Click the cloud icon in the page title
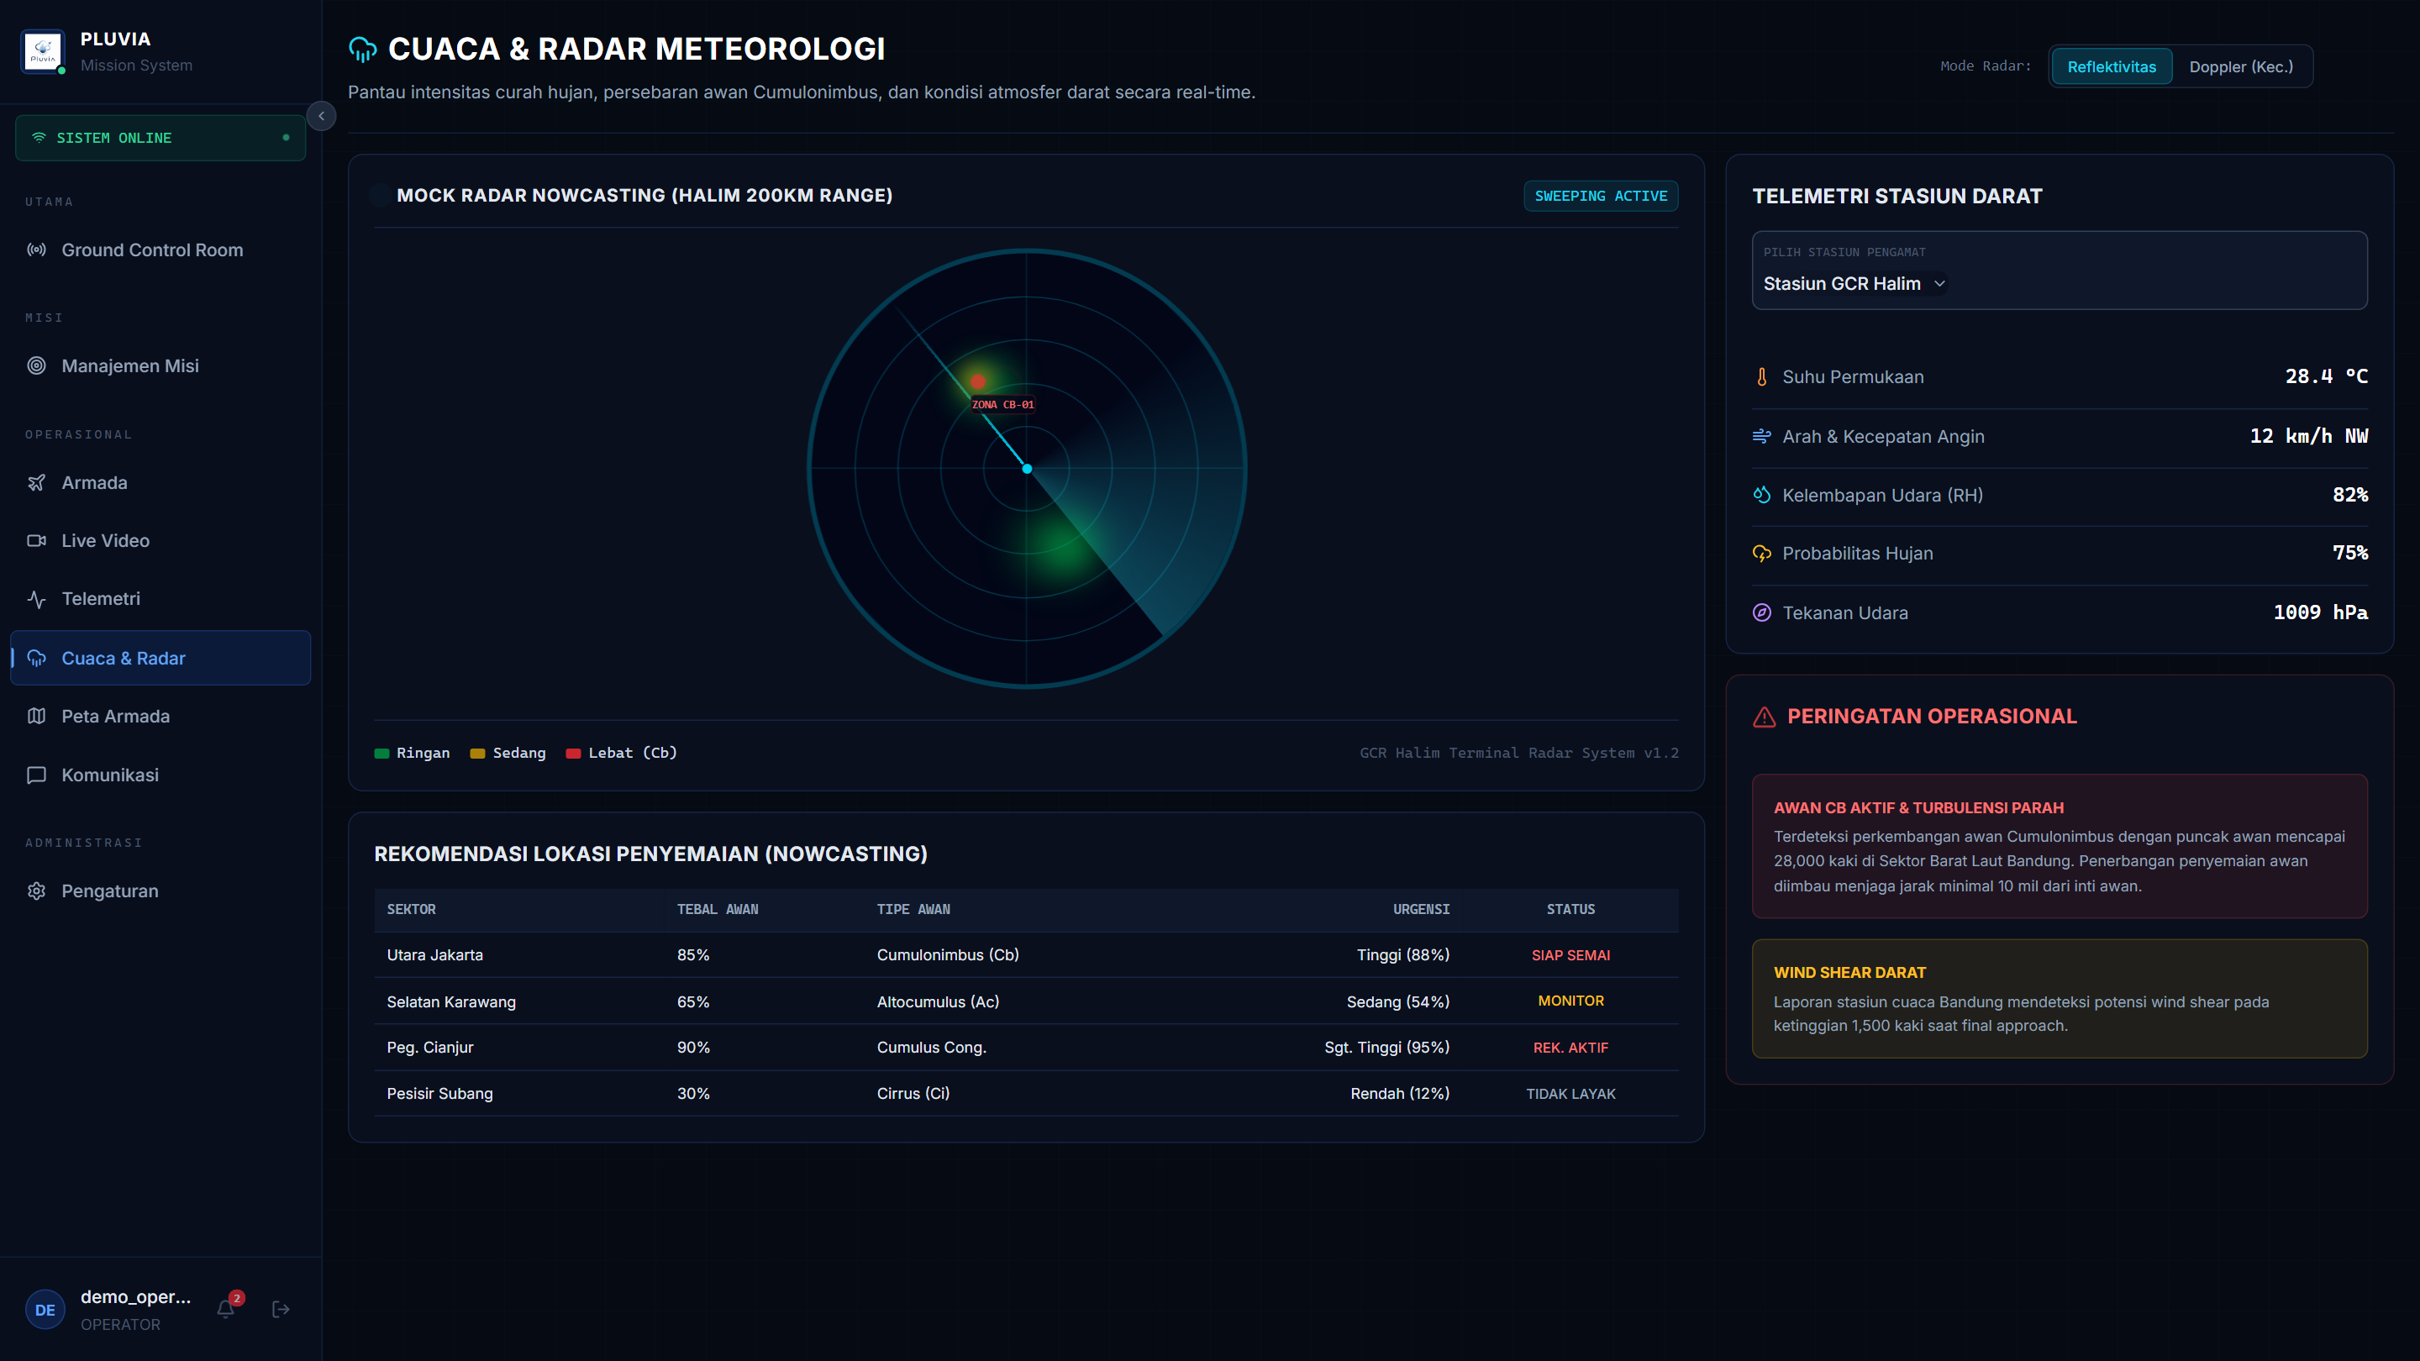 [363, 50]
